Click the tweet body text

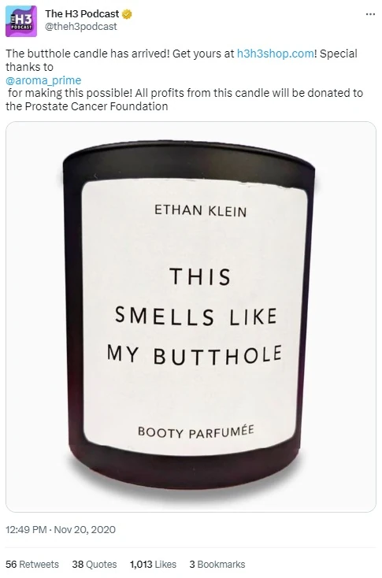coord(184,80)
